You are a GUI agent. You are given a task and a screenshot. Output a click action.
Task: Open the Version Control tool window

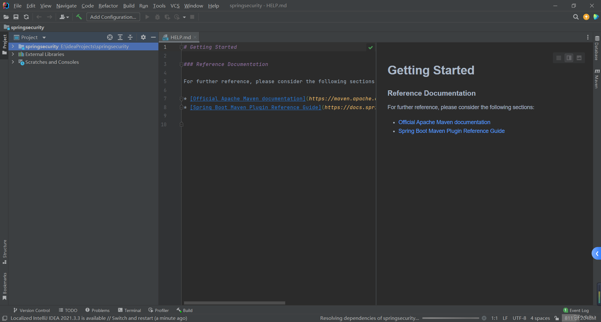32,310
